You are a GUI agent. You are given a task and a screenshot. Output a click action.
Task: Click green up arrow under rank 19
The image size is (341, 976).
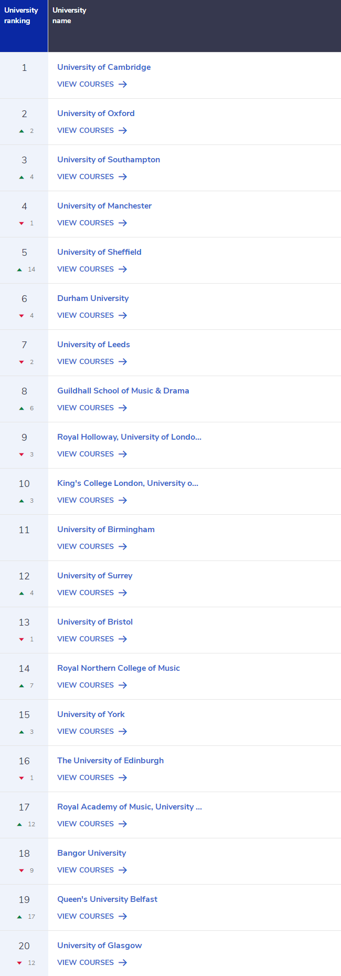(x=19, y=917)
